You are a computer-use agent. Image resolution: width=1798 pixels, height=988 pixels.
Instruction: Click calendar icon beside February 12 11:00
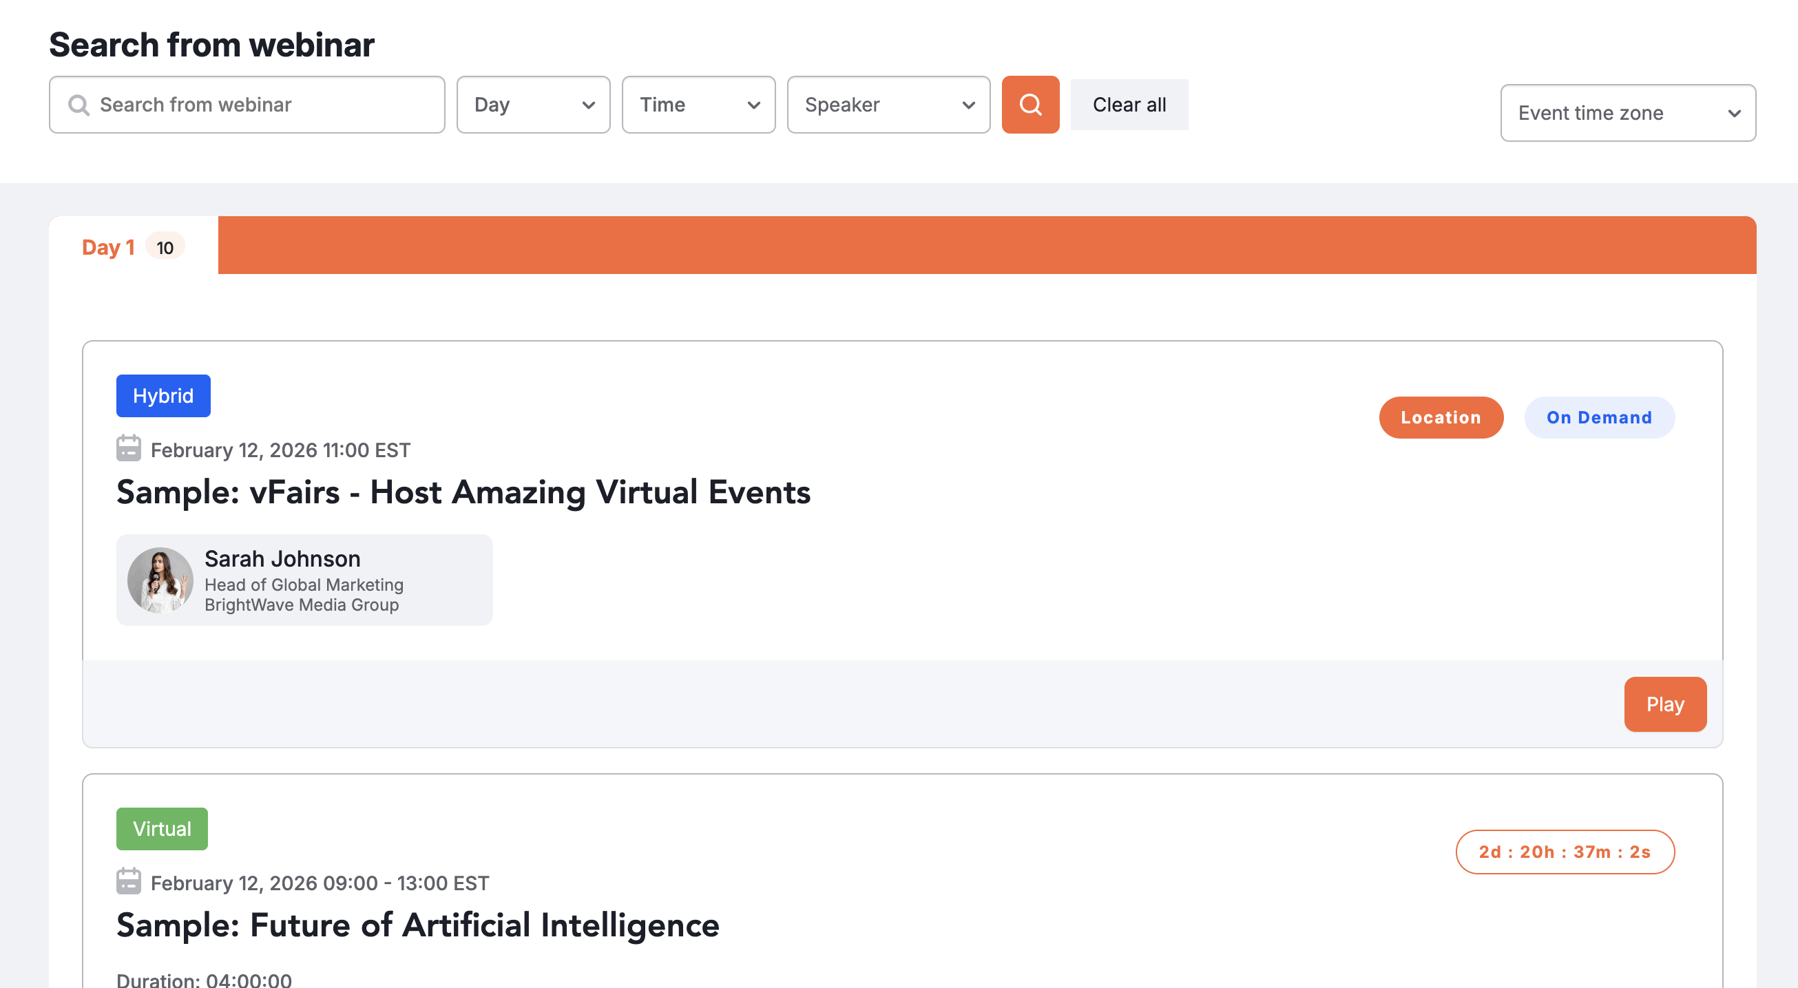(128, 449)
